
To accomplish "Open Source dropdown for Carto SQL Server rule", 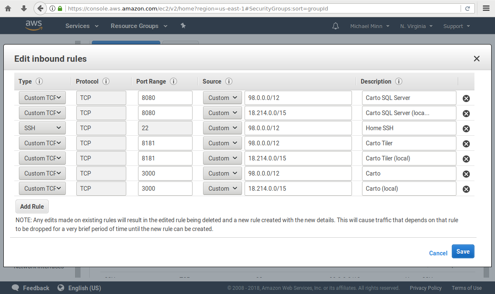I will (222, 98).
